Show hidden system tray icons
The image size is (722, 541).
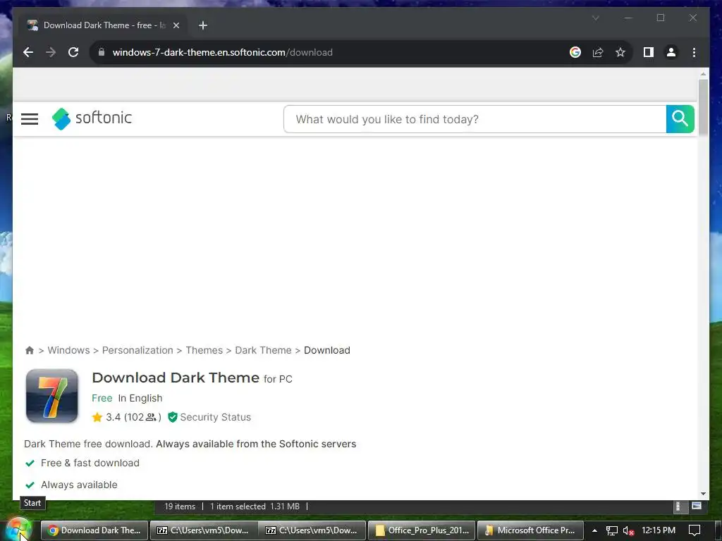594,530
